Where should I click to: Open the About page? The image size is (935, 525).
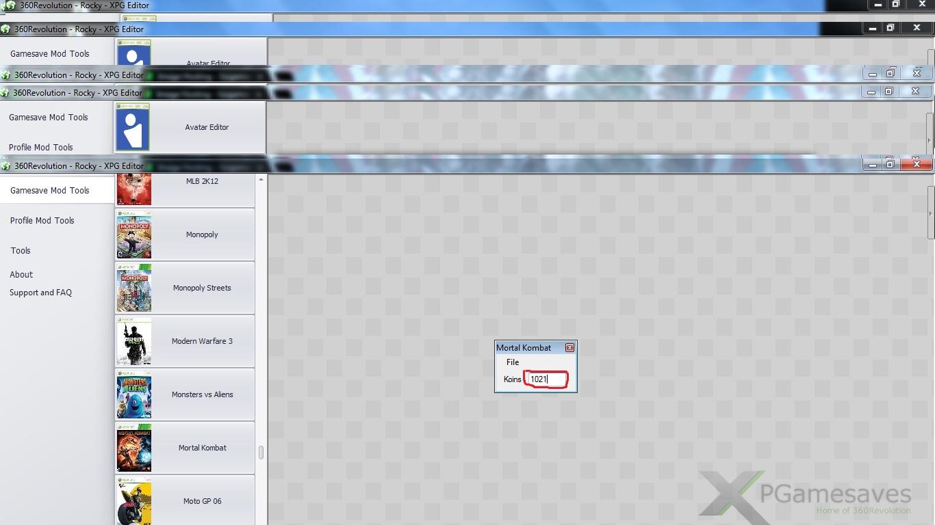click(21, 275)
